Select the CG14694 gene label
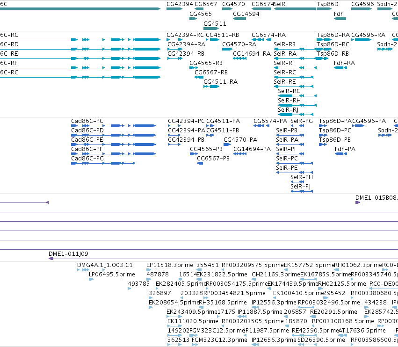Viewport: 398px width, 347px height. pyautogui.click(x=246, y=14)
